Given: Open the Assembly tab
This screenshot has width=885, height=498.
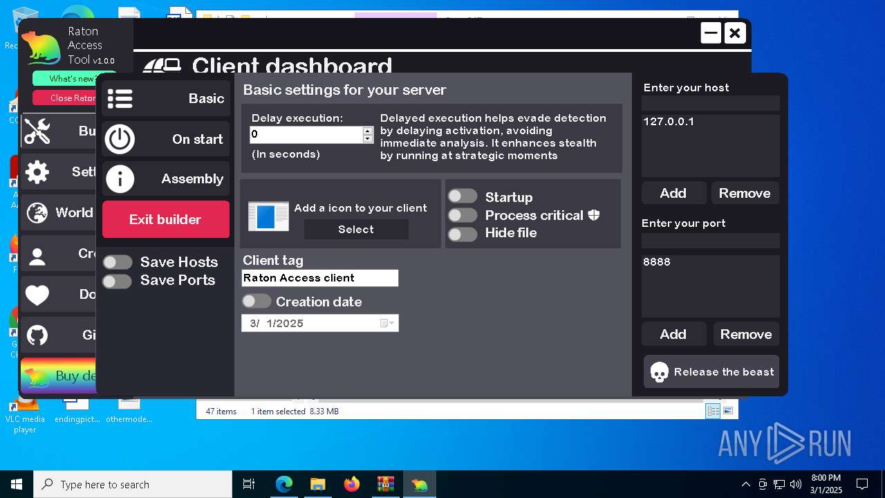Looking at the screenshot, I should pyautogui.click(x=166, y=179).
